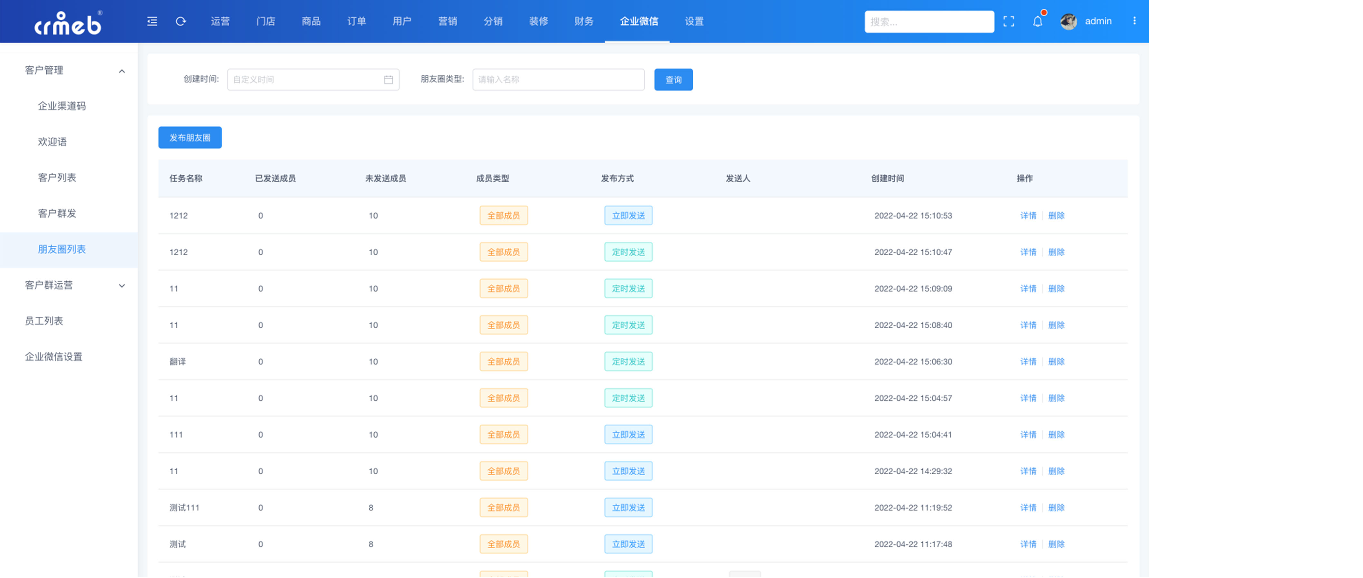Select the 企业微信 top tab
1363x578 pixels.
coord(638,21)
